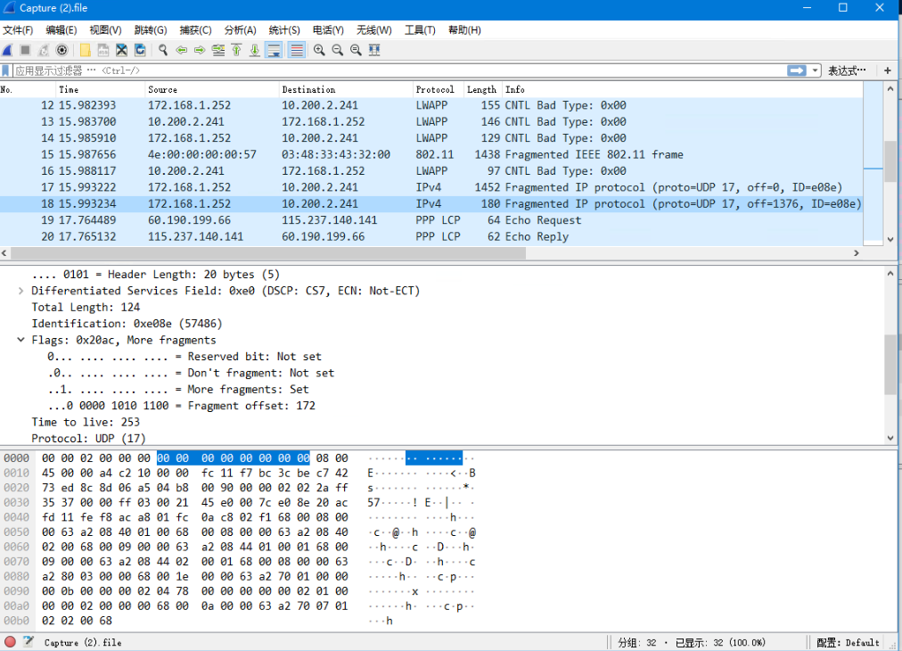Select the 'More fragments: Set' line
The width and height of the screenshot is (902, 651).
(178, 389)
